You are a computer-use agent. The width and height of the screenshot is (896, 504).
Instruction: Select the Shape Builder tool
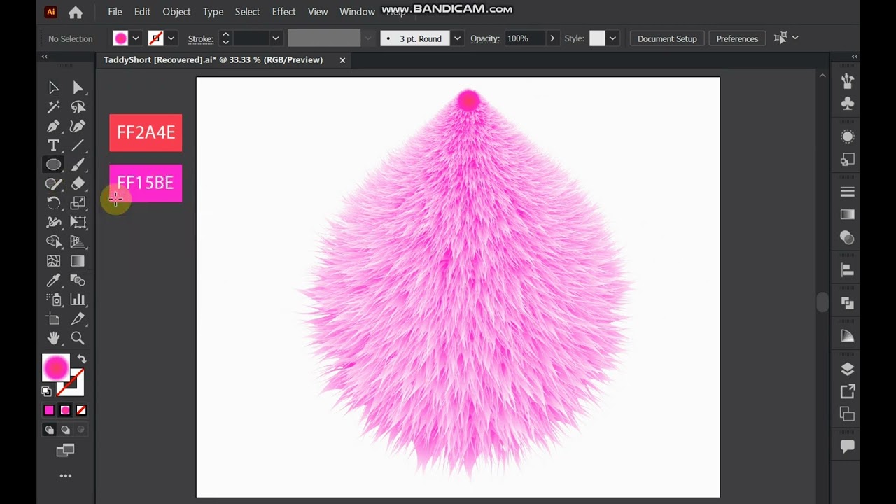53,241
